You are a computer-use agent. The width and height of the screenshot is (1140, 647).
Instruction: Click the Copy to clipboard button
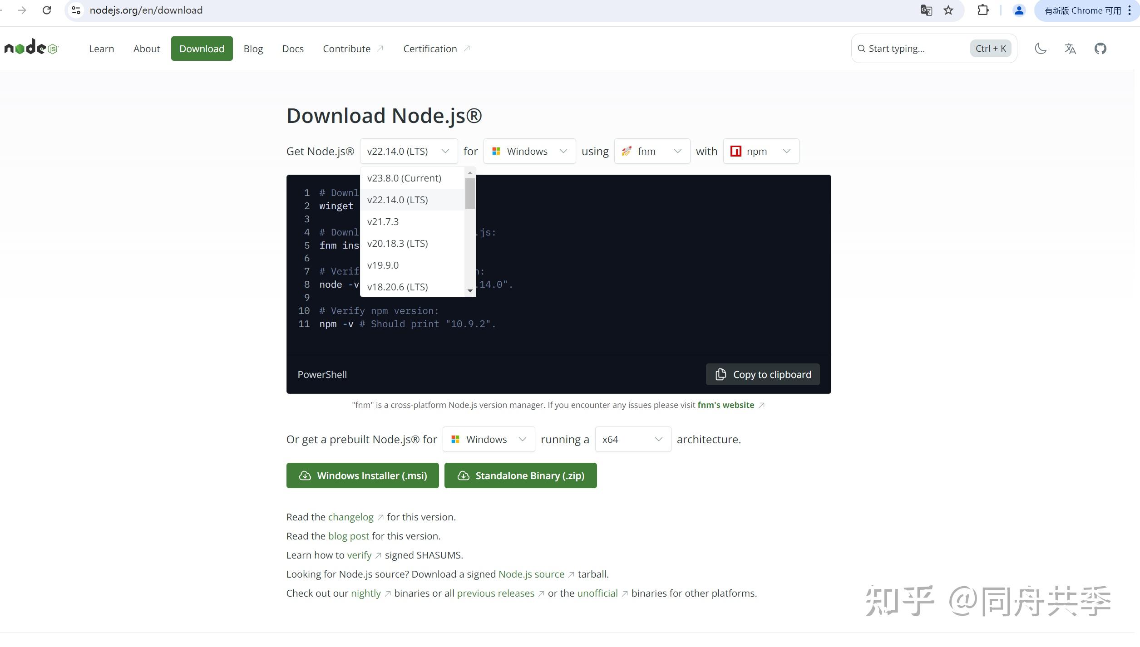[x=763, y=375]
